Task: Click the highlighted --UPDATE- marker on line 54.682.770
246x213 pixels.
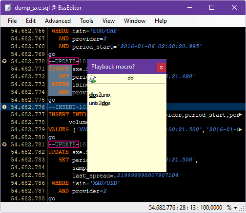Action: pos(63,61)
